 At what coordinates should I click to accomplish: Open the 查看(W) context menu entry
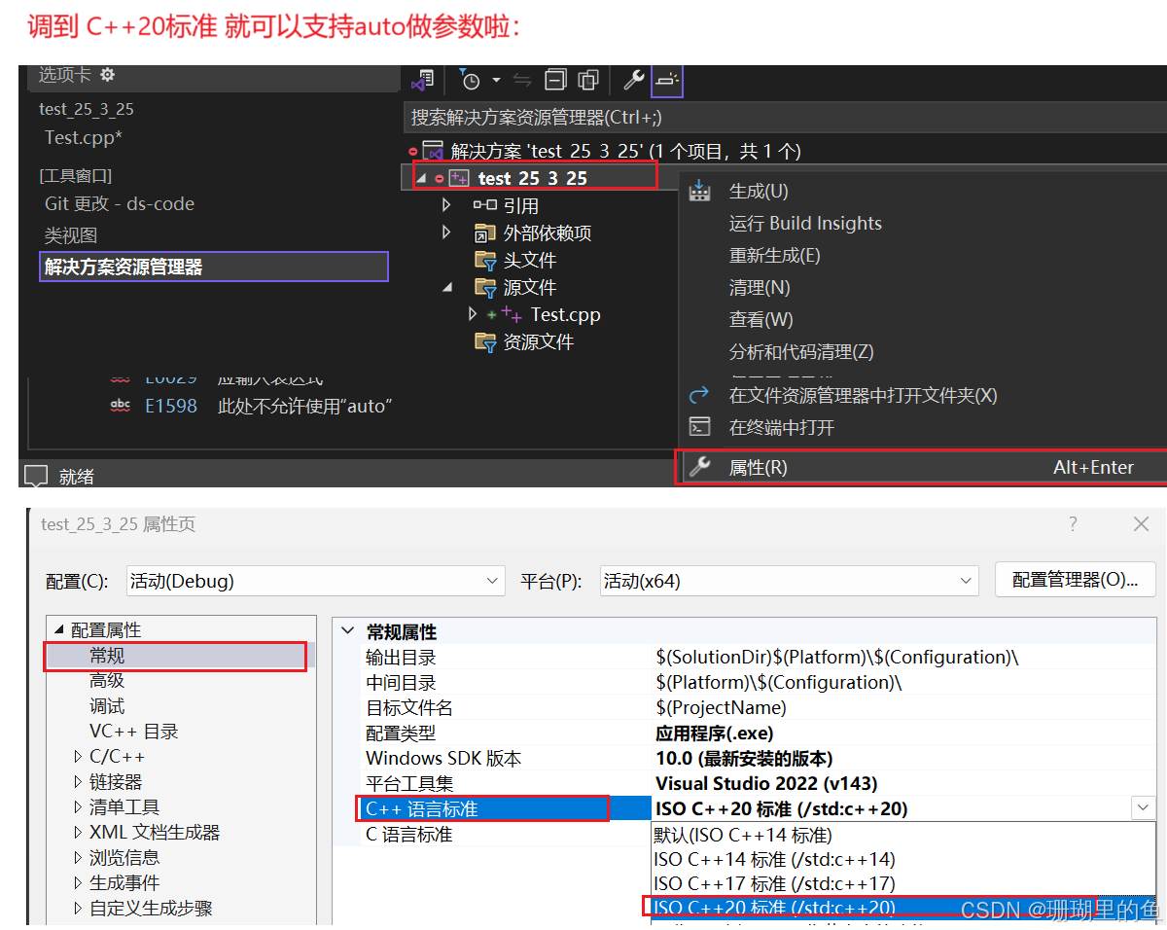click(761, 319)
